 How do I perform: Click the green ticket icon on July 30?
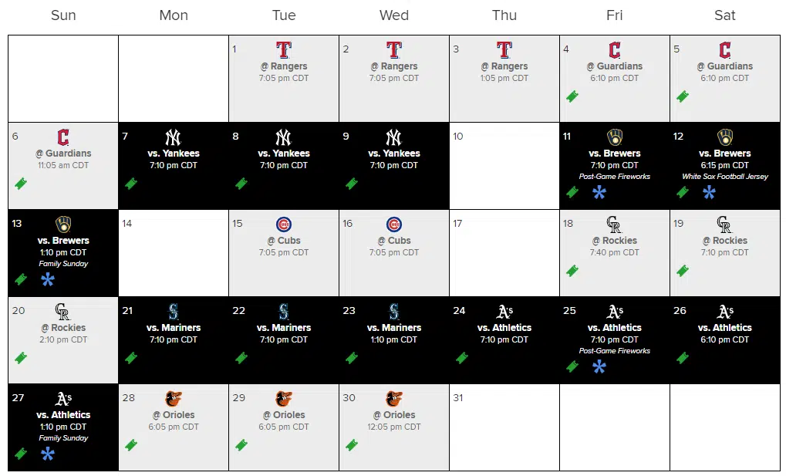(x=352, y=445)
